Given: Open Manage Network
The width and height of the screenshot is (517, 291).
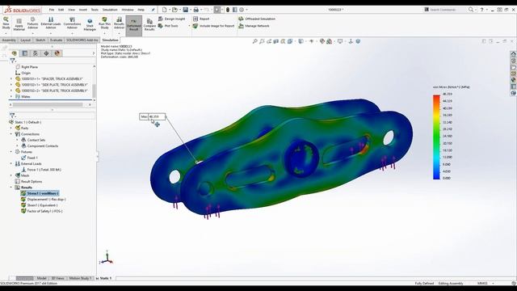Looking at the screenshot, I should 254,26.
